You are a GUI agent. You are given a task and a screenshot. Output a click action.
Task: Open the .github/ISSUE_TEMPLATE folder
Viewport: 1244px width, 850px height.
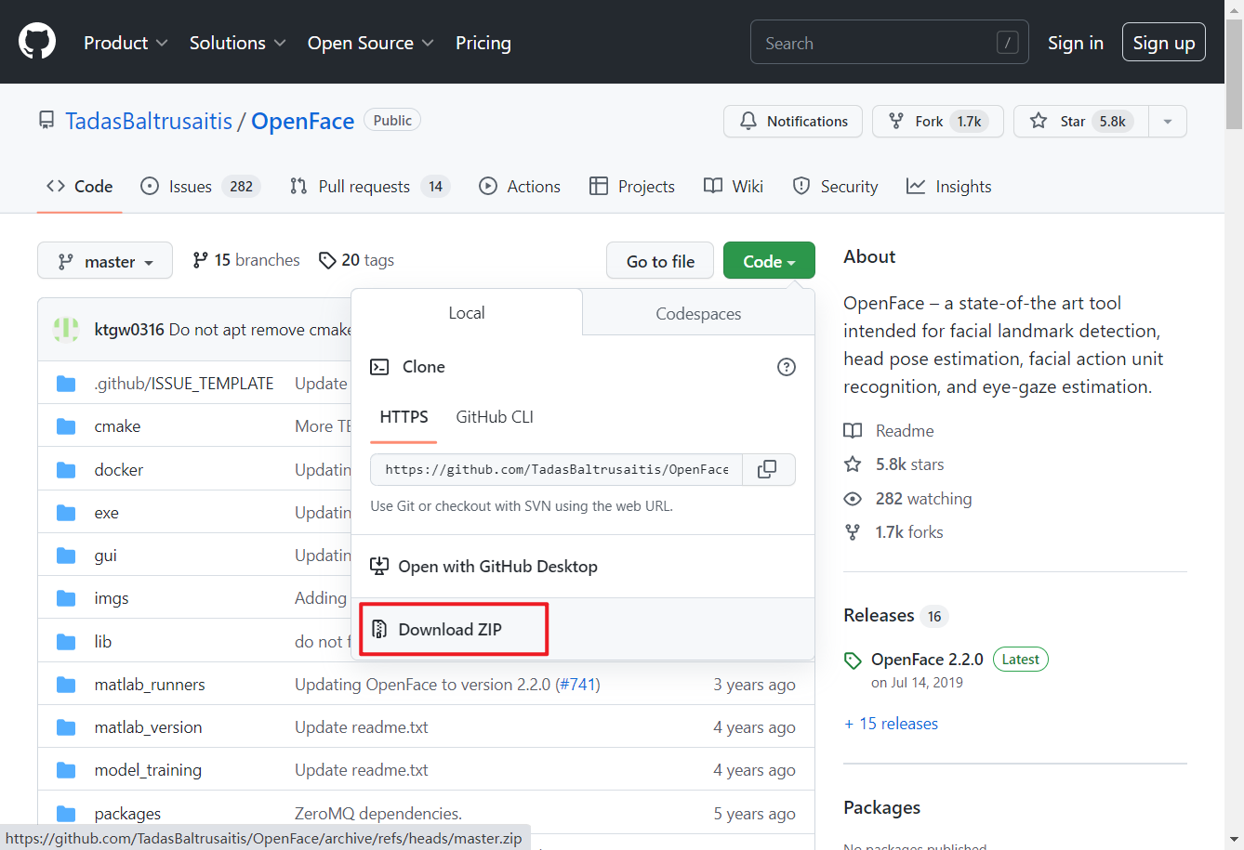point(184,383)
